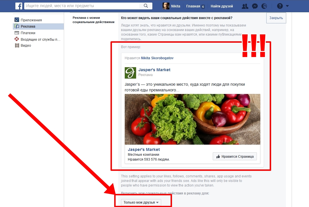Open the Только мои друзья dropdown
This screenshot has width=309, height=207.
tap(141, 202)
